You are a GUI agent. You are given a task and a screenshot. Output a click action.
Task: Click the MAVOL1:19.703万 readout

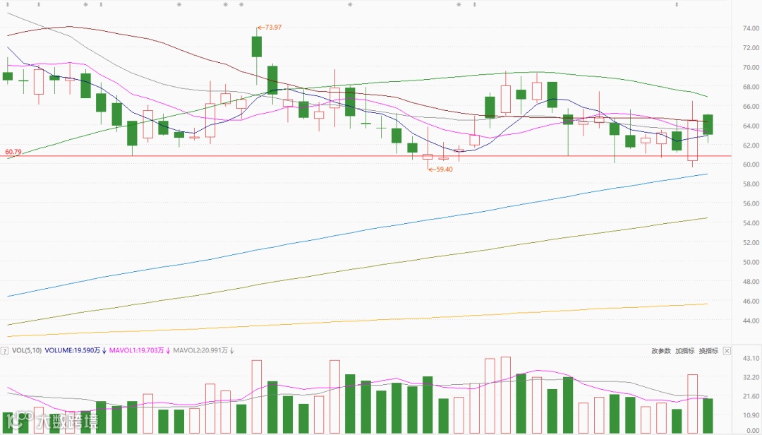pos(140,350)
